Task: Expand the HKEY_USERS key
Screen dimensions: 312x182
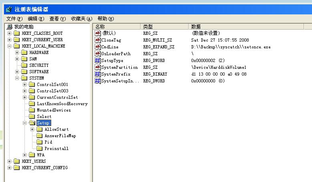Action: pyautogui.click(x=9, y=161)
